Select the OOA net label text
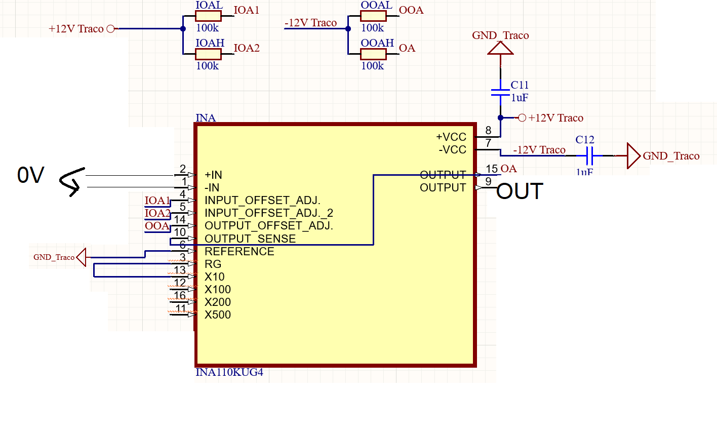This screenshot has width=717, height=431. click(411, 10)
